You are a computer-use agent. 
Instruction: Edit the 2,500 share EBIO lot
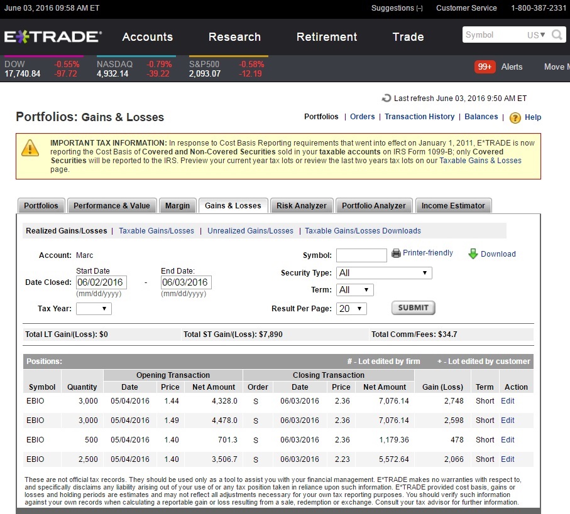click(x=507, y=459)
